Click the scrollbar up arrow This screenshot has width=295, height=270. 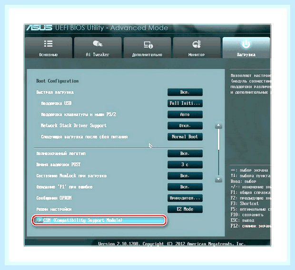coord(218,126)
